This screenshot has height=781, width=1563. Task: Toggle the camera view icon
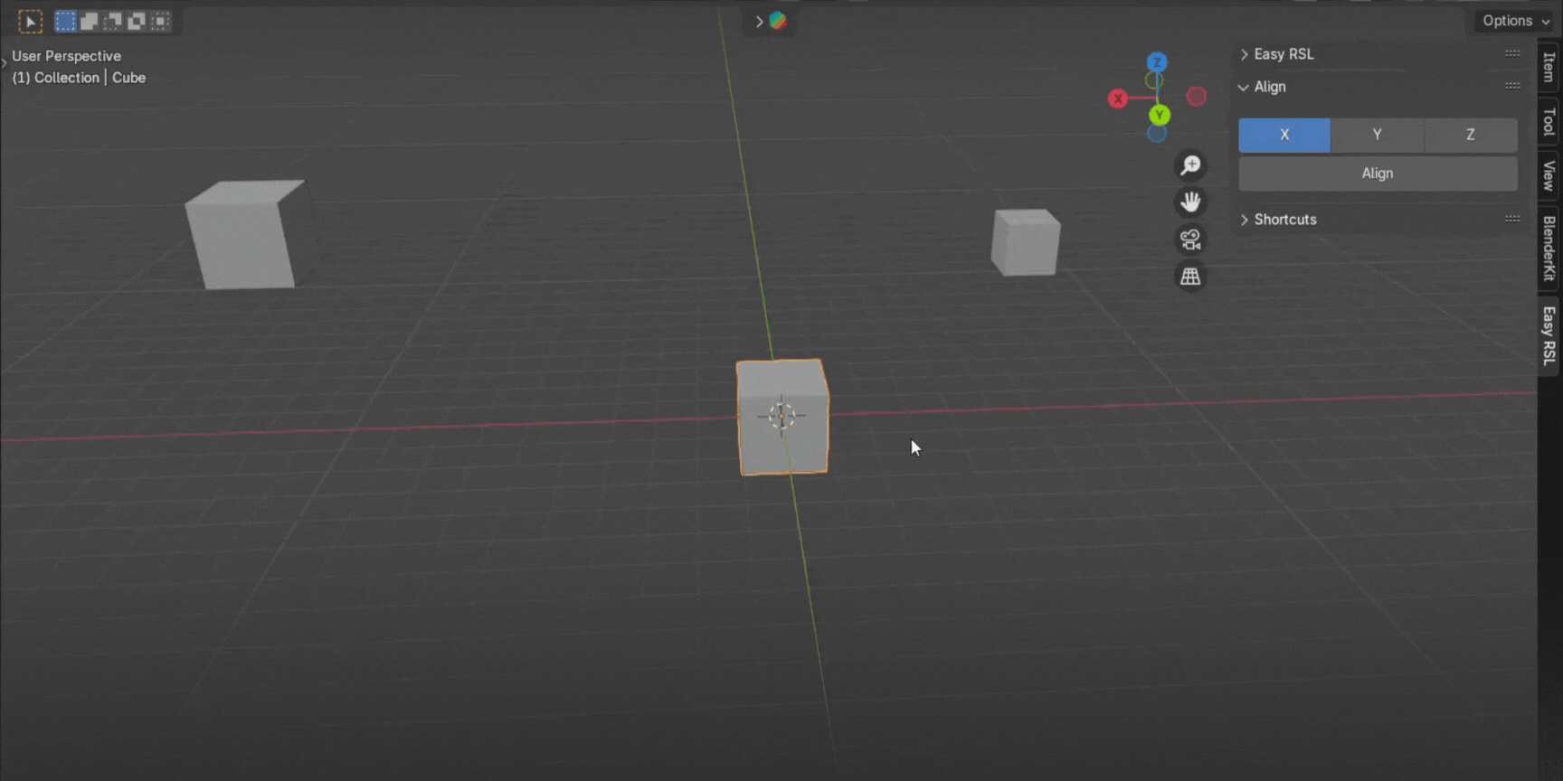1190,240
